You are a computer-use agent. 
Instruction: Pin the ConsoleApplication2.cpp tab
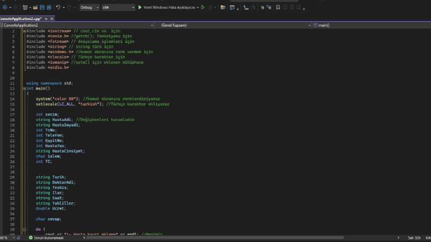click(46, 18)
